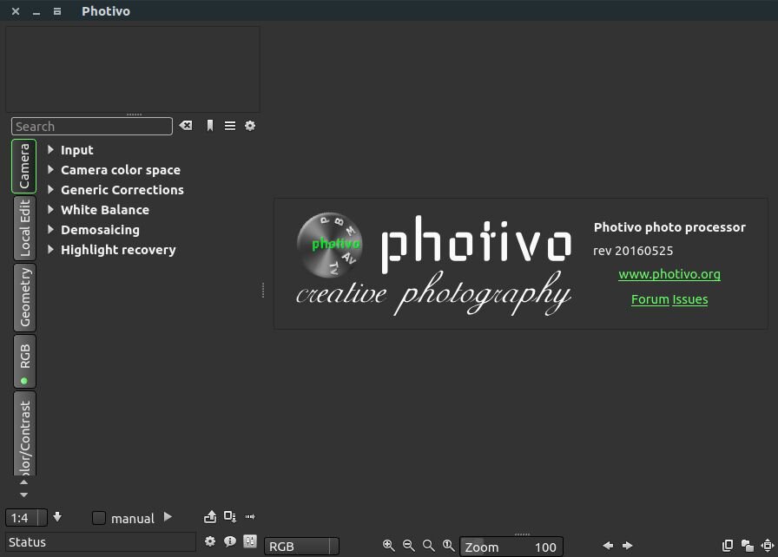Screen dimensions: 778x557
Task: Click the "Photivo photo processor" heading
Action: [669, 227]
